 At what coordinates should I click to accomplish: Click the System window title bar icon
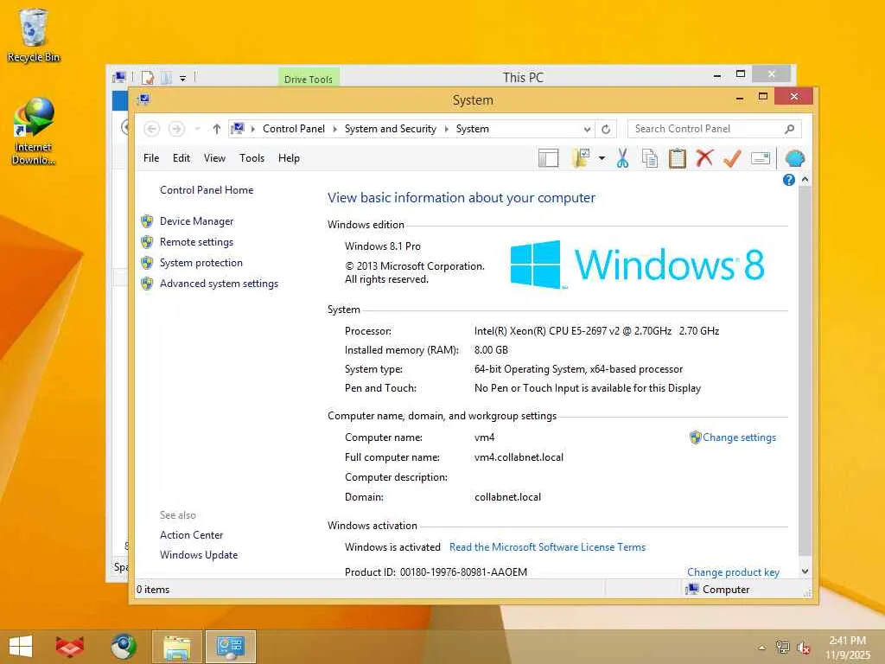(x=143, y=100)
